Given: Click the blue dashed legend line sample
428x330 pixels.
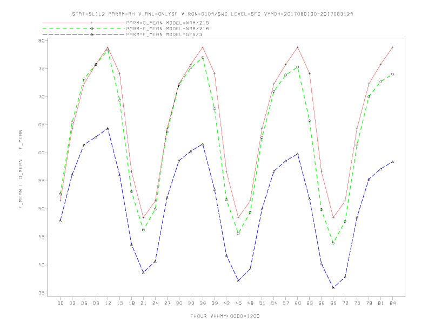Looking at the screenshot, I should point(84,35).
